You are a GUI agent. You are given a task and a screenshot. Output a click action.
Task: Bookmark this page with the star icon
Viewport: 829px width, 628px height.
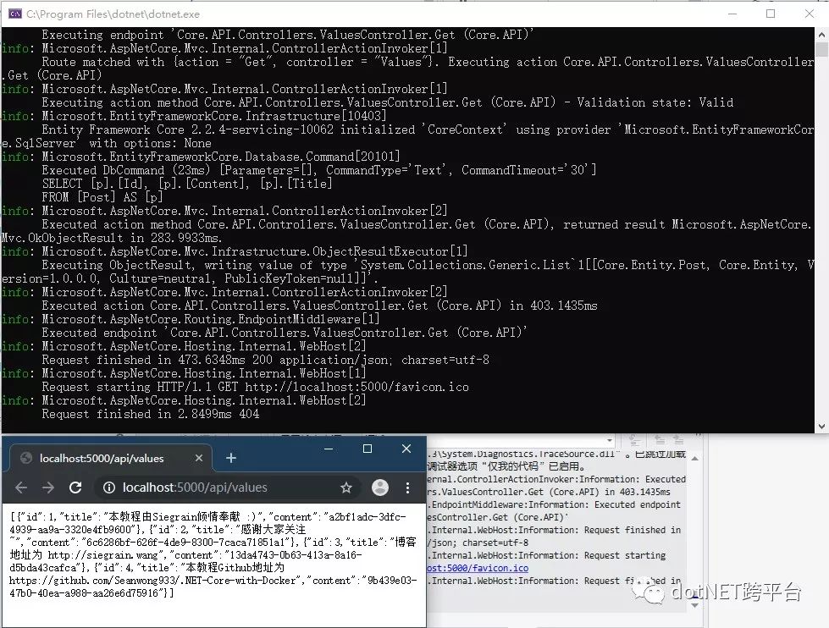tap(346, 488)
